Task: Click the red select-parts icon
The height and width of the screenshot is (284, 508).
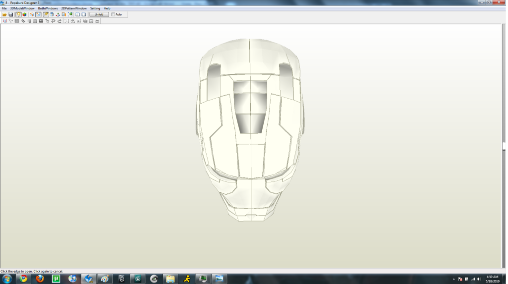Action: [4, 21]
